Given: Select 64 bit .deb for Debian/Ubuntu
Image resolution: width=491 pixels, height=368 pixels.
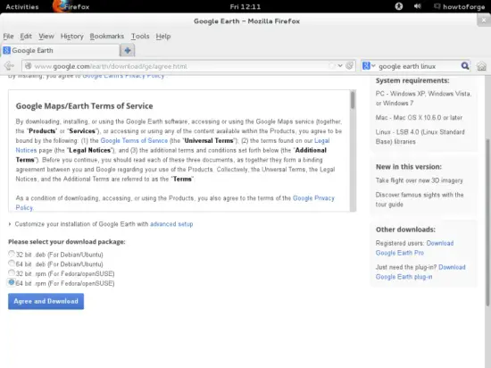Looking at the screenshot, I should tap(12, 263).
